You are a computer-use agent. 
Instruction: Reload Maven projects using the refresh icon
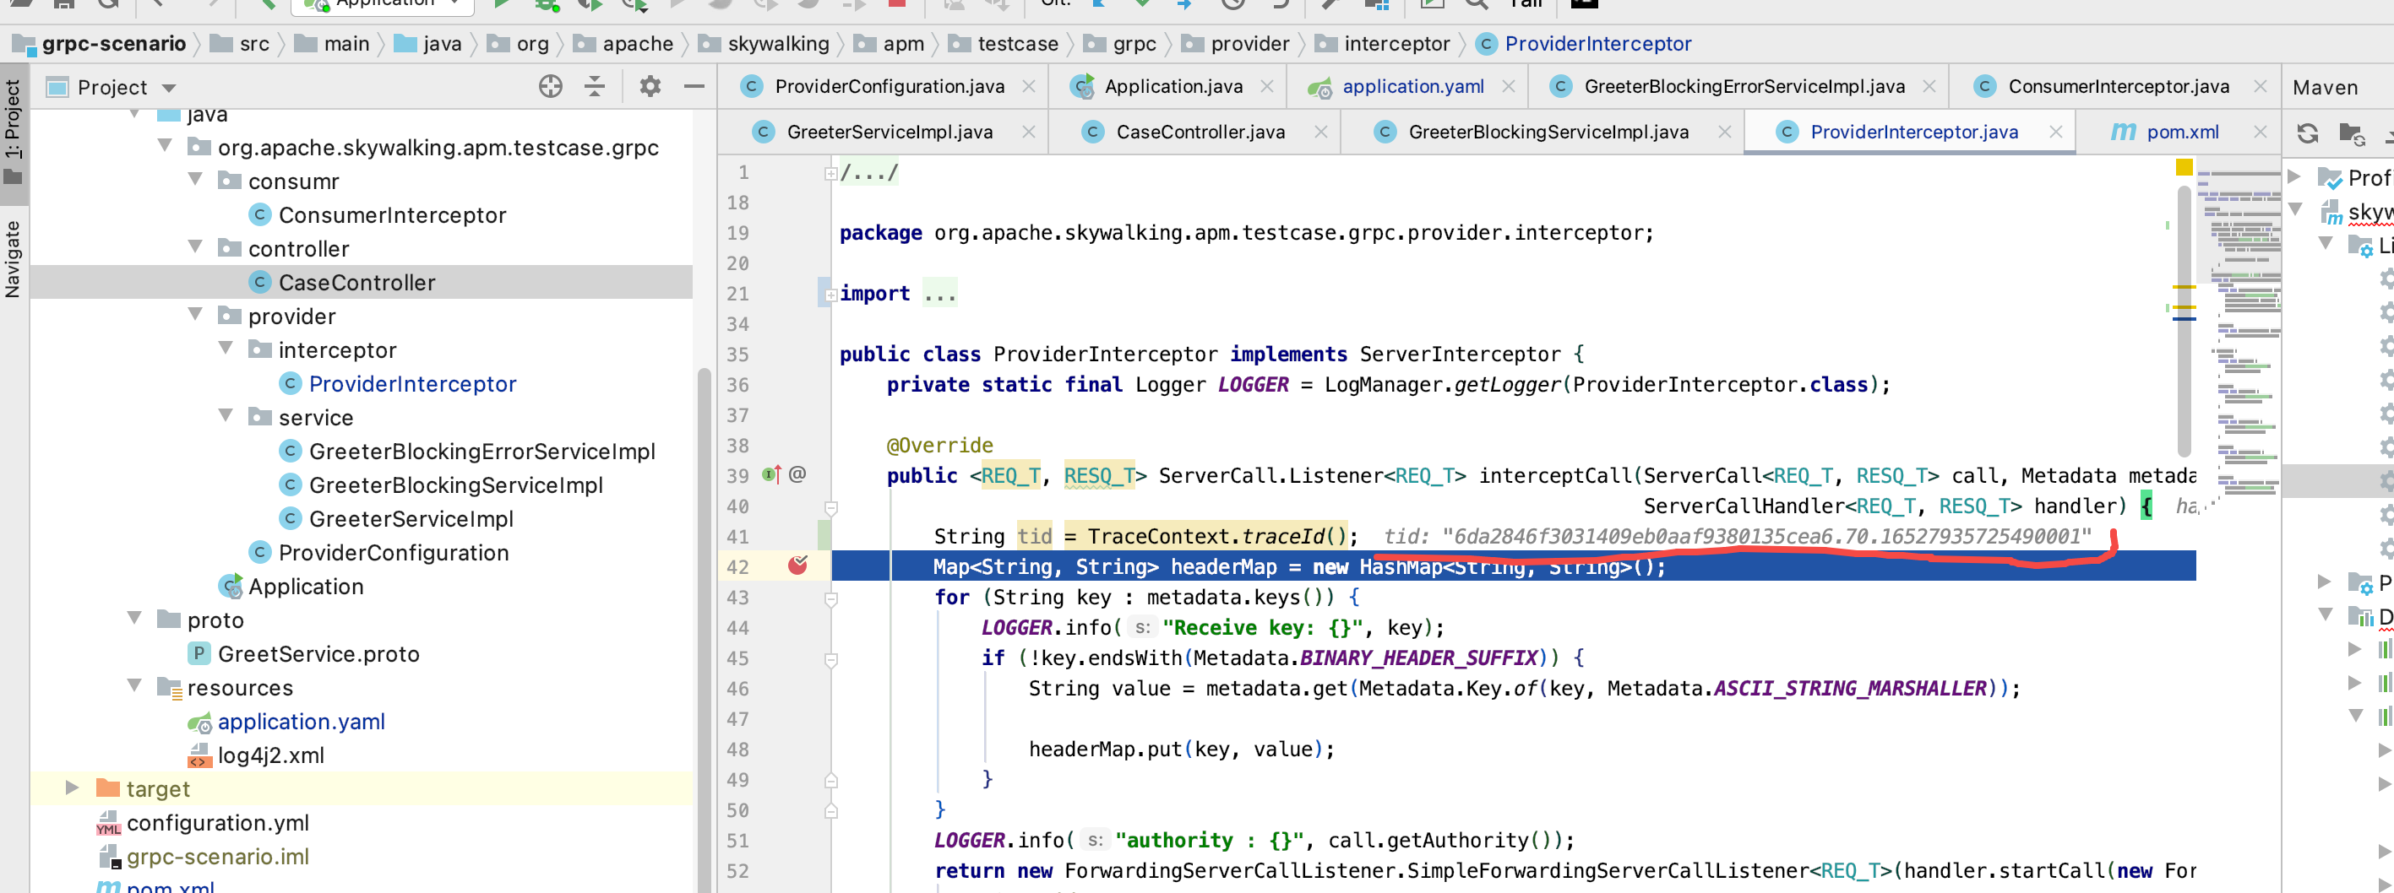pos(2309,132)
